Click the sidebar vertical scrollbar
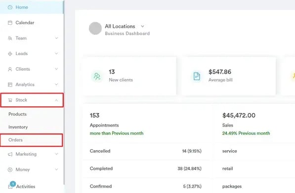 (x=64, y=93)
